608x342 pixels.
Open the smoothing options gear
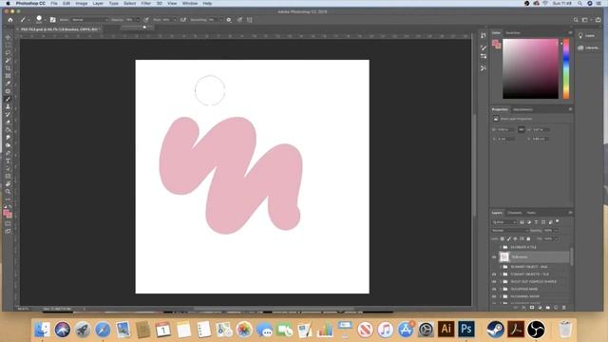tap(229, 20)
